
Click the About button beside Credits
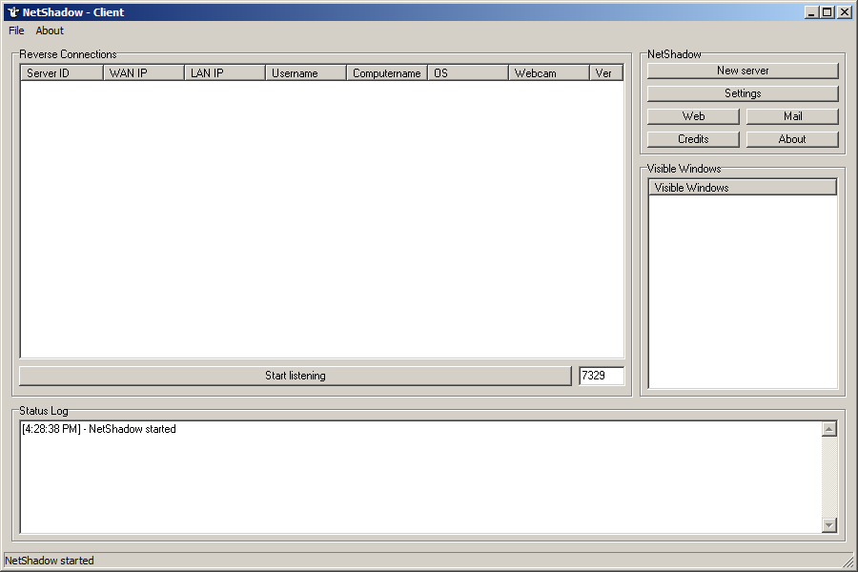[x=792, y=139]
